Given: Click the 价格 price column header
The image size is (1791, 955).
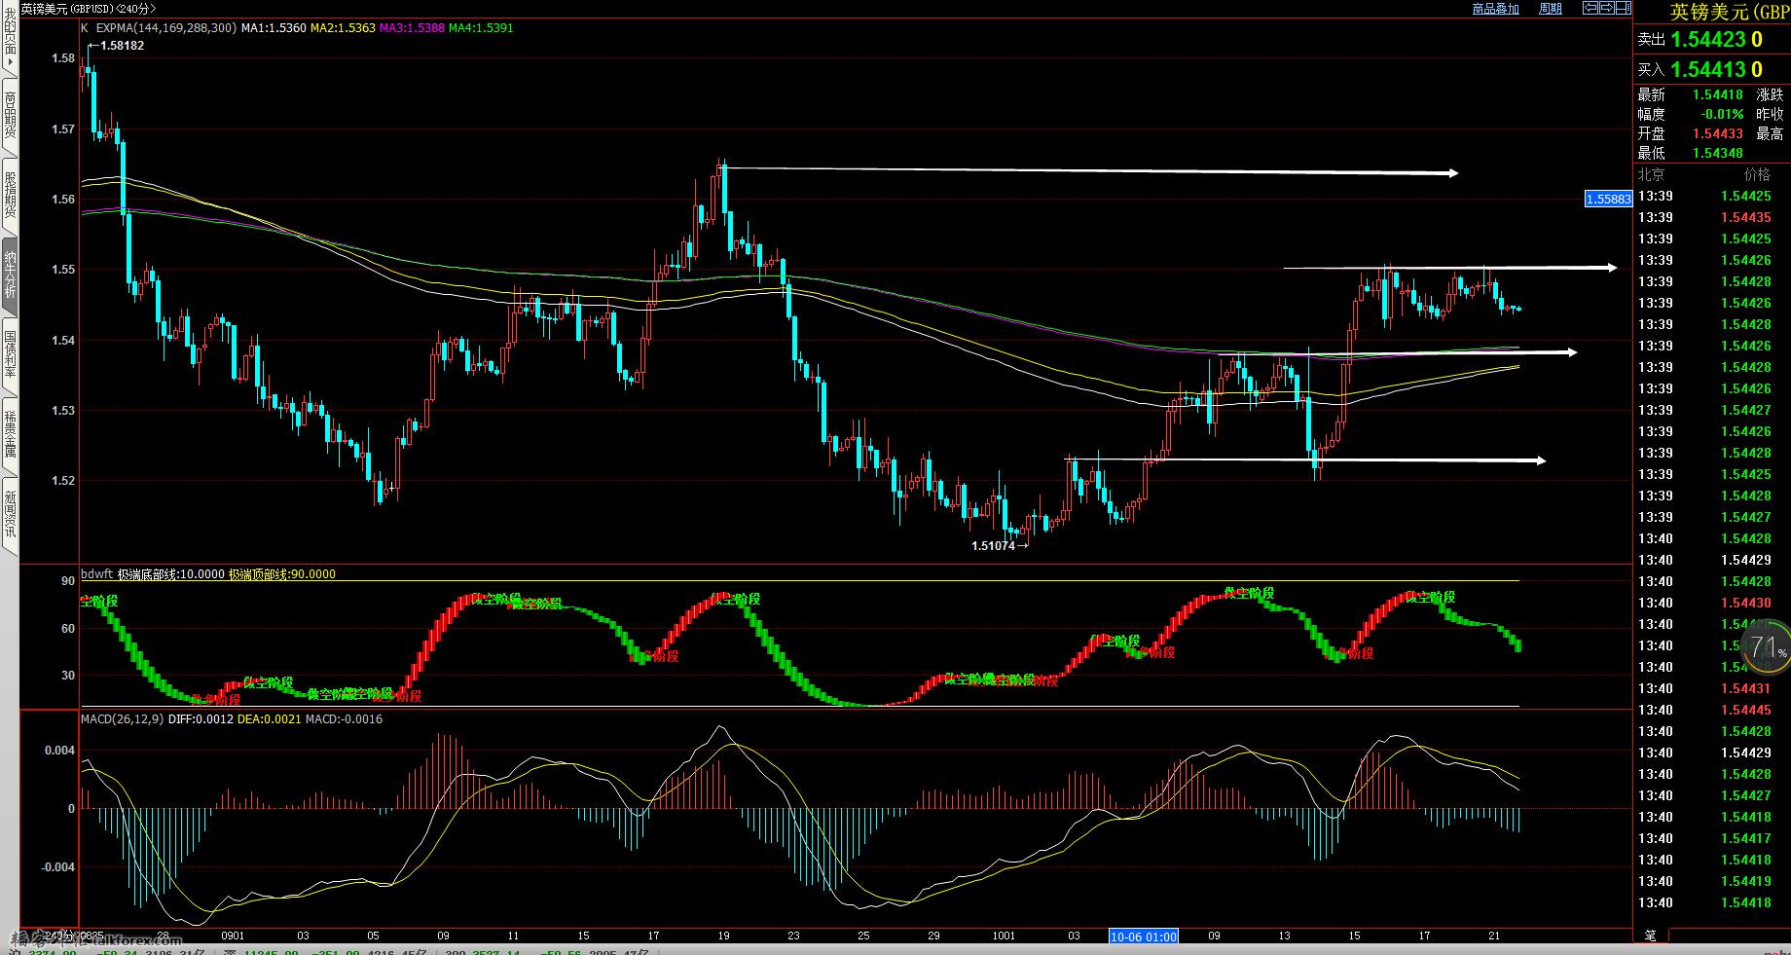Looking at the screenshot, I should tap(1758, 174).
